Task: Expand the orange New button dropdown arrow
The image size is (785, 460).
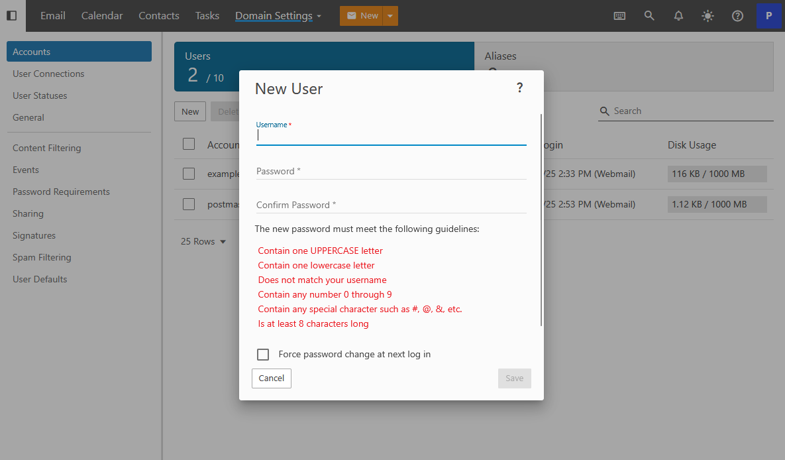Action: [391, 16]
